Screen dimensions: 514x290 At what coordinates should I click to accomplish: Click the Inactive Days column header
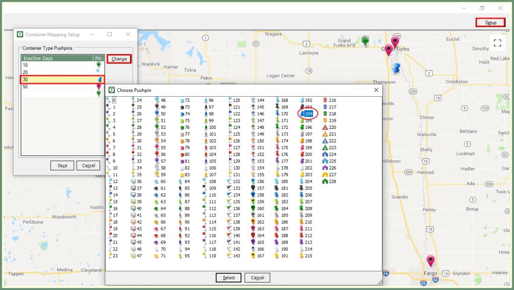(x=57, y=58)
